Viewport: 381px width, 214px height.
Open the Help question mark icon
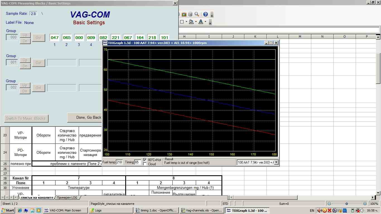coord(206,14)
